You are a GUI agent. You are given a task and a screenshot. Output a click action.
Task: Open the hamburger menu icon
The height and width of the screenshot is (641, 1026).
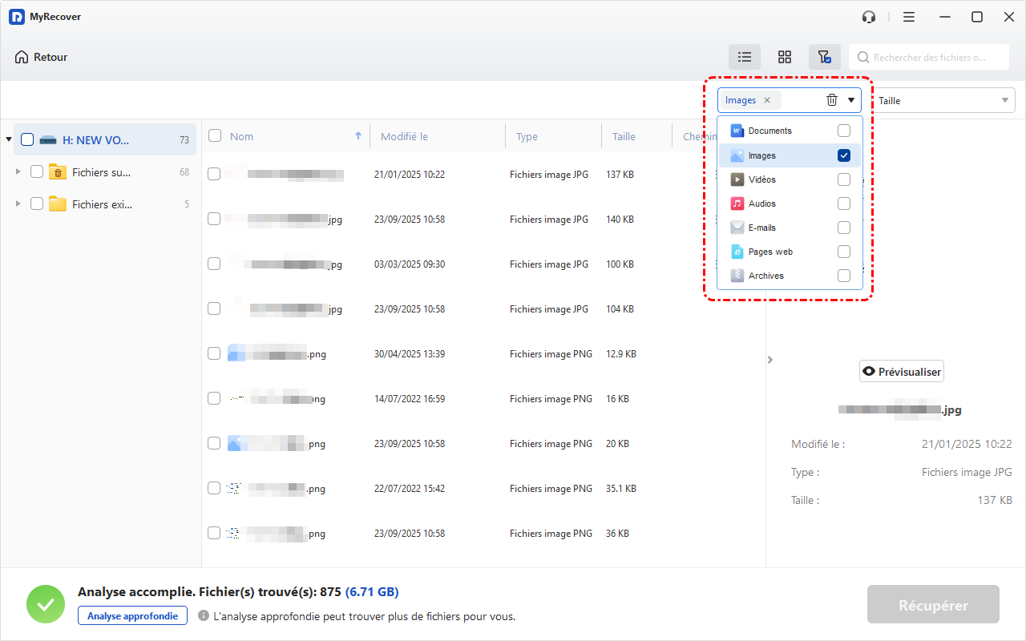pyautogui.click(x=909, y=17)
